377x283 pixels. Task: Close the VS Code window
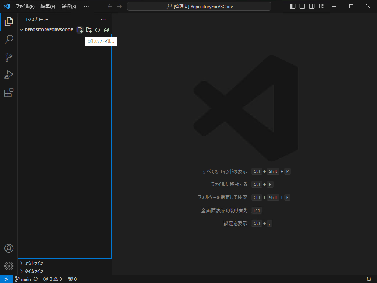coord(368,6)
